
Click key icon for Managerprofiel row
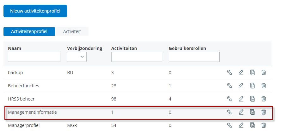pos(230,125)
